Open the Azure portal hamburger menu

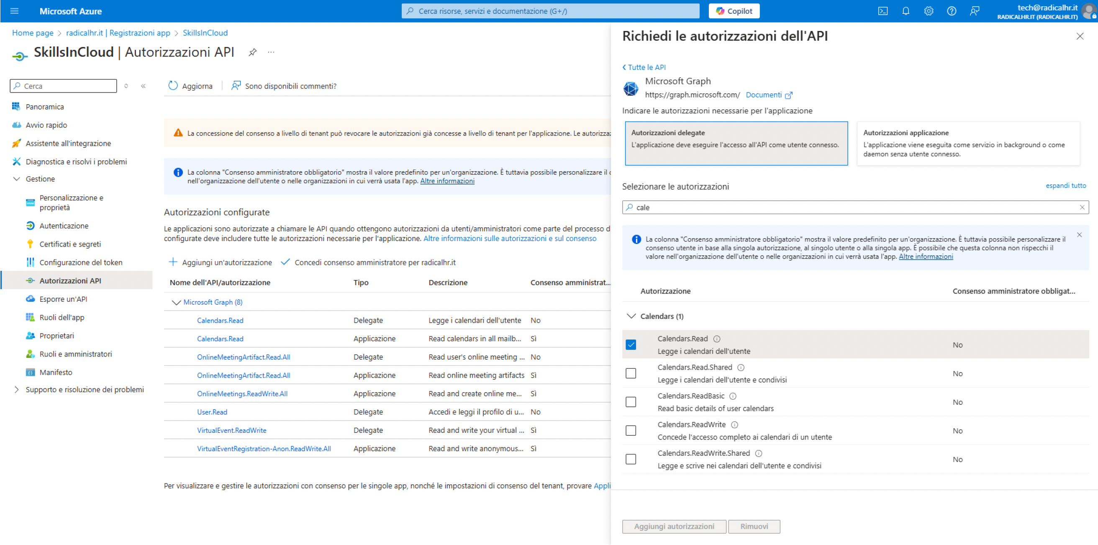[14, 11]
